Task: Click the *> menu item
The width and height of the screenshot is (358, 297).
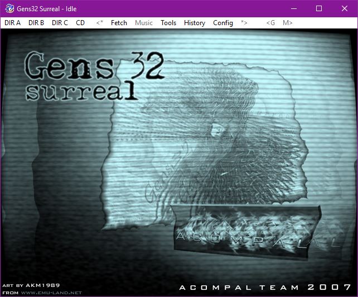Action: [244, 23]
